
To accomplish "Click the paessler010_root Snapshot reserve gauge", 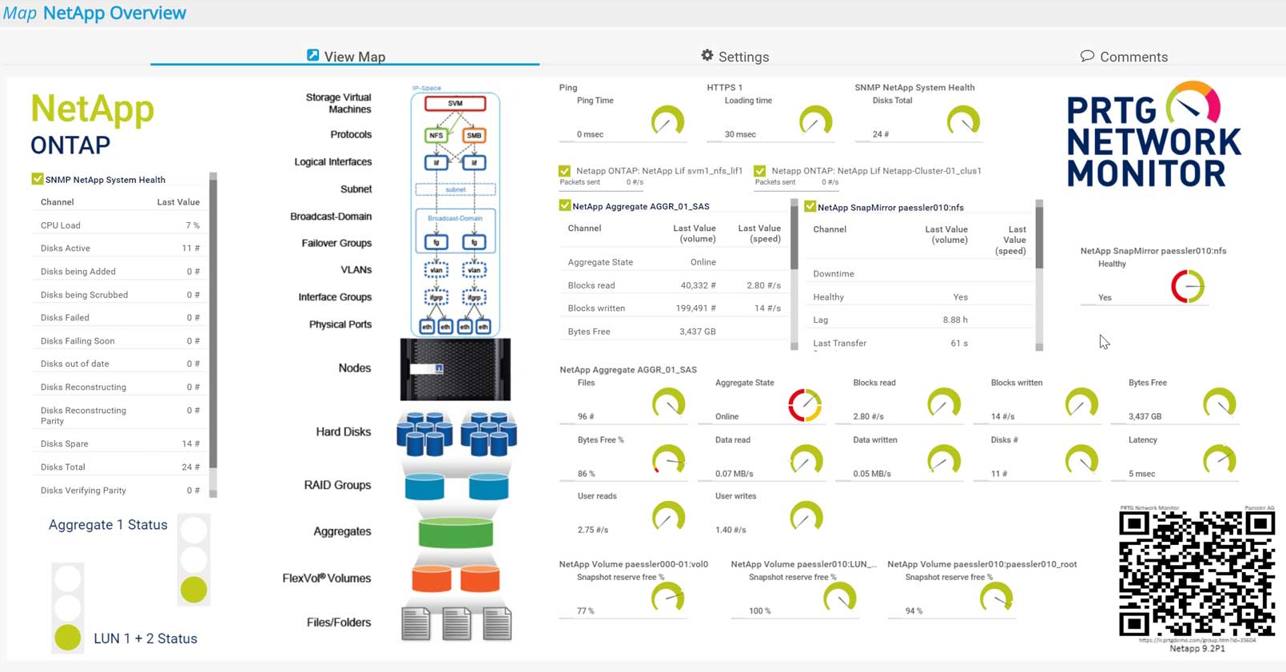I will click(x=996, y=598).
